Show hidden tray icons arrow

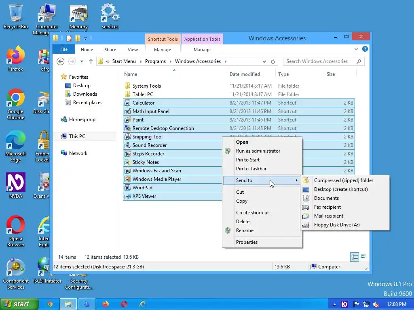coord(334,304)
